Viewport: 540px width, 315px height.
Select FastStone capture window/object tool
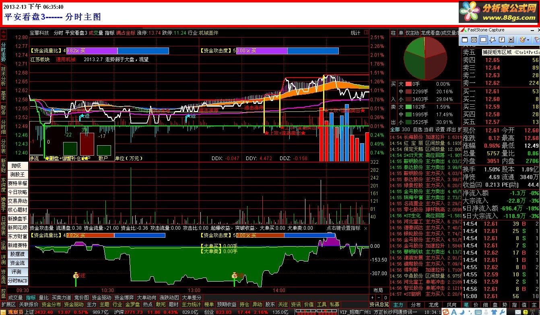474,39
